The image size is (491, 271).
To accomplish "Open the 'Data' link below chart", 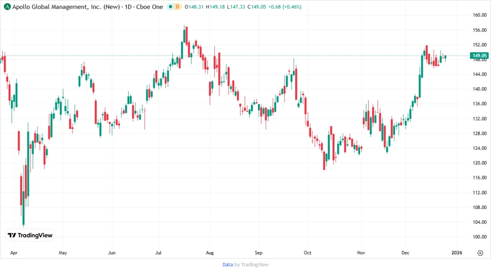I will coord(227,265).
